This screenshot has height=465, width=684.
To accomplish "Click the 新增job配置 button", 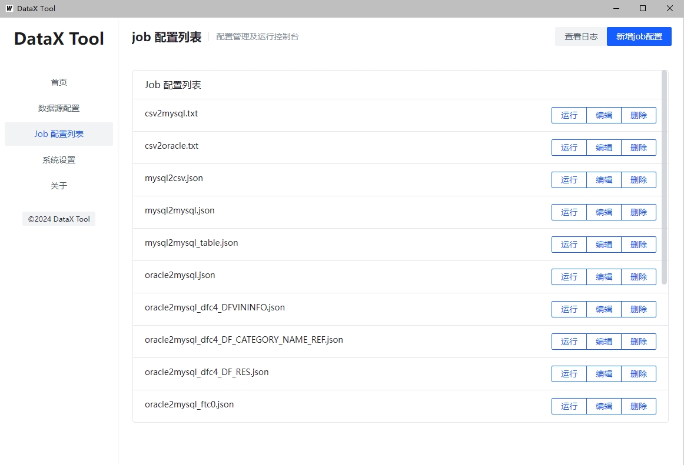I will tap(639, 36).
